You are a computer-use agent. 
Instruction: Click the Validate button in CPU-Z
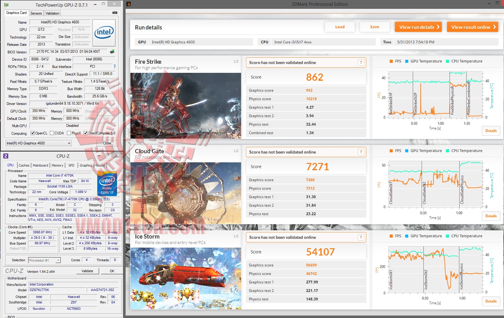click(87, 271)
